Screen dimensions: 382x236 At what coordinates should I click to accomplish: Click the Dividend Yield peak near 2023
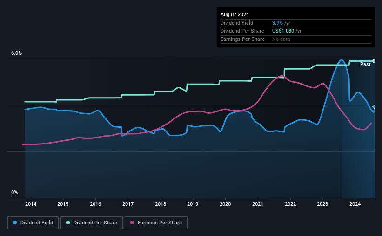tap(342, 60)
